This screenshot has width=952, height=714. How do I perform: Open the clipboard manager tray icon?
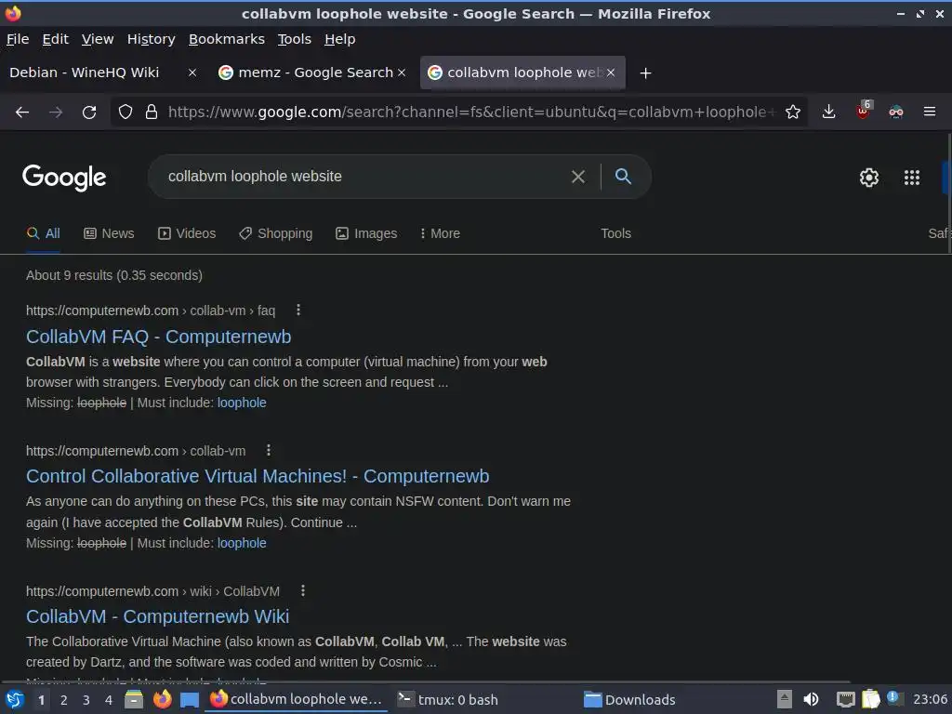click(870, 699)
